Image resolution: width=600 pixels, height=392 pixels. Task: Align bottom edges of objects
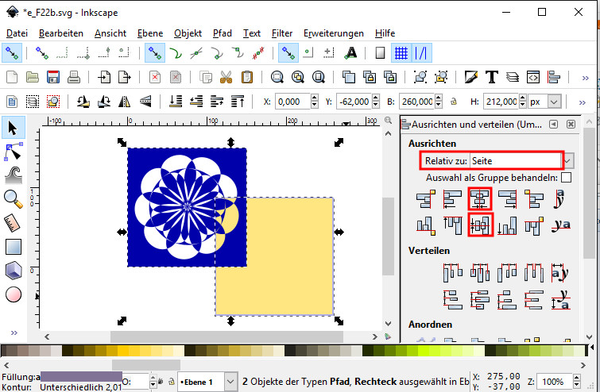507,225
